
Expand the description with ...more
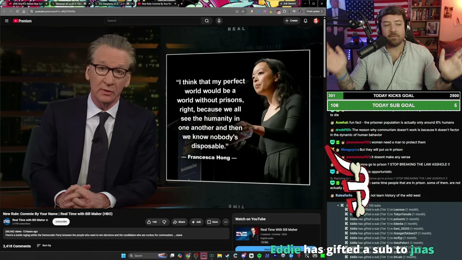178,235
